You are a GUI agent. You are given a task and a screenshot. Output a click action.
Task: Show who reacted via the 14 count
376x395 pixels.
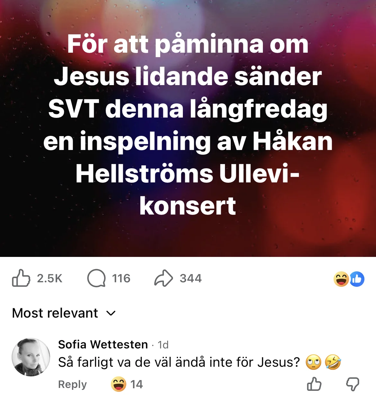click(x=137, y=384)
